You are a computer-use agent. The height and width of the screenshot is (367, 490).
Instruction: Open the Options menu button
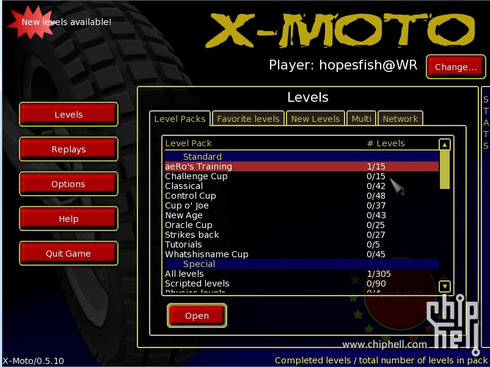68,184
